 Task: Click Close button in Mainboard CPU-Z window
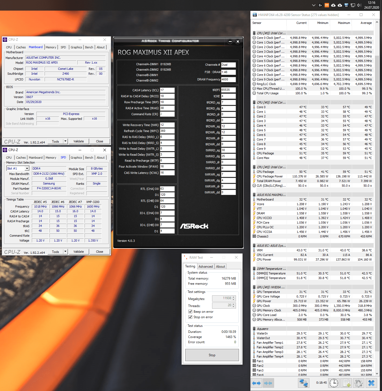pyautogui.click(x=100, y=141)
